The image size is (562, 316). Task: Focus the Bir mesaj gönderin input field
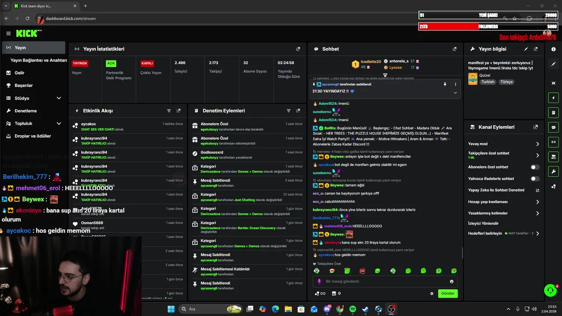coord(385,281)
